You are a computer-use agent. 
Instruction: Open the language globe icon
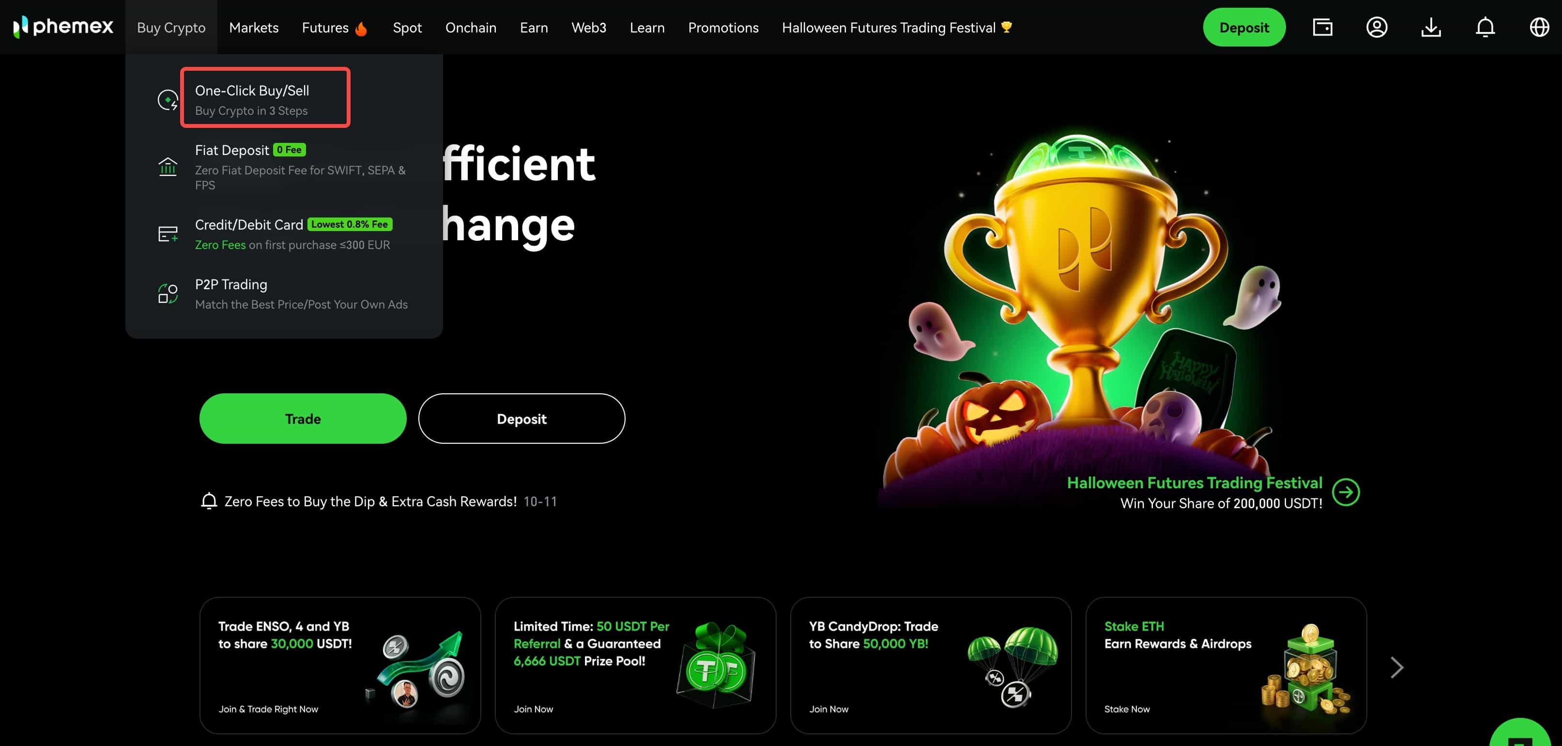1539,27
